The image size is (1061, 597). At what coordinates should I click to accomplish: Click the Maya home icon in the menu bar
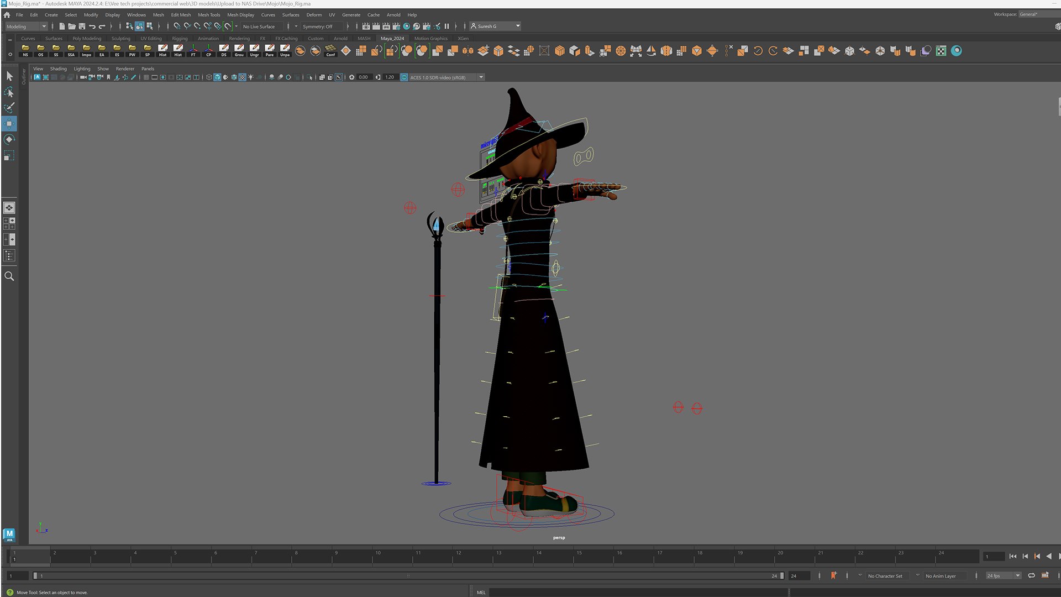click(x=7, y=15)
